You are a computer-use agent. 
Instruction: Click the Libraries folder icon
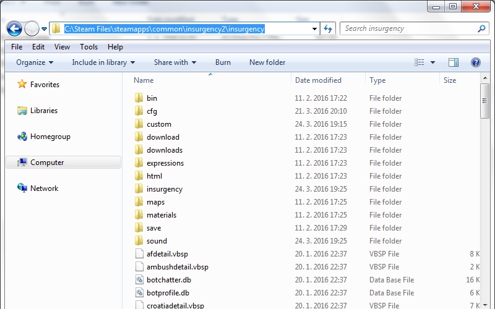pyautogui.click(x=22, y=111)
